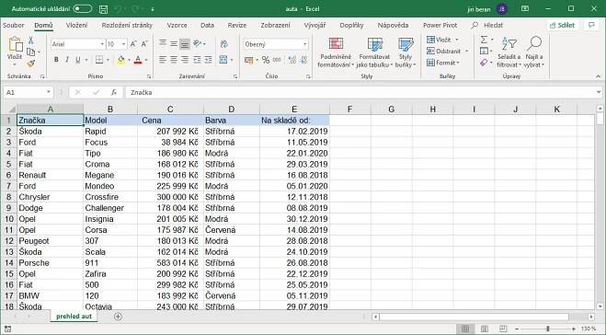Click the Increase Indent icon
The image size is (606, 335).
209,60
